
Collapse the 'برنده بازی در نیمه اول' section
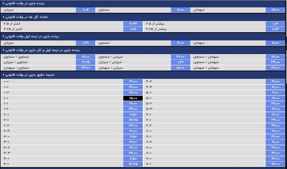coord(3,36)
